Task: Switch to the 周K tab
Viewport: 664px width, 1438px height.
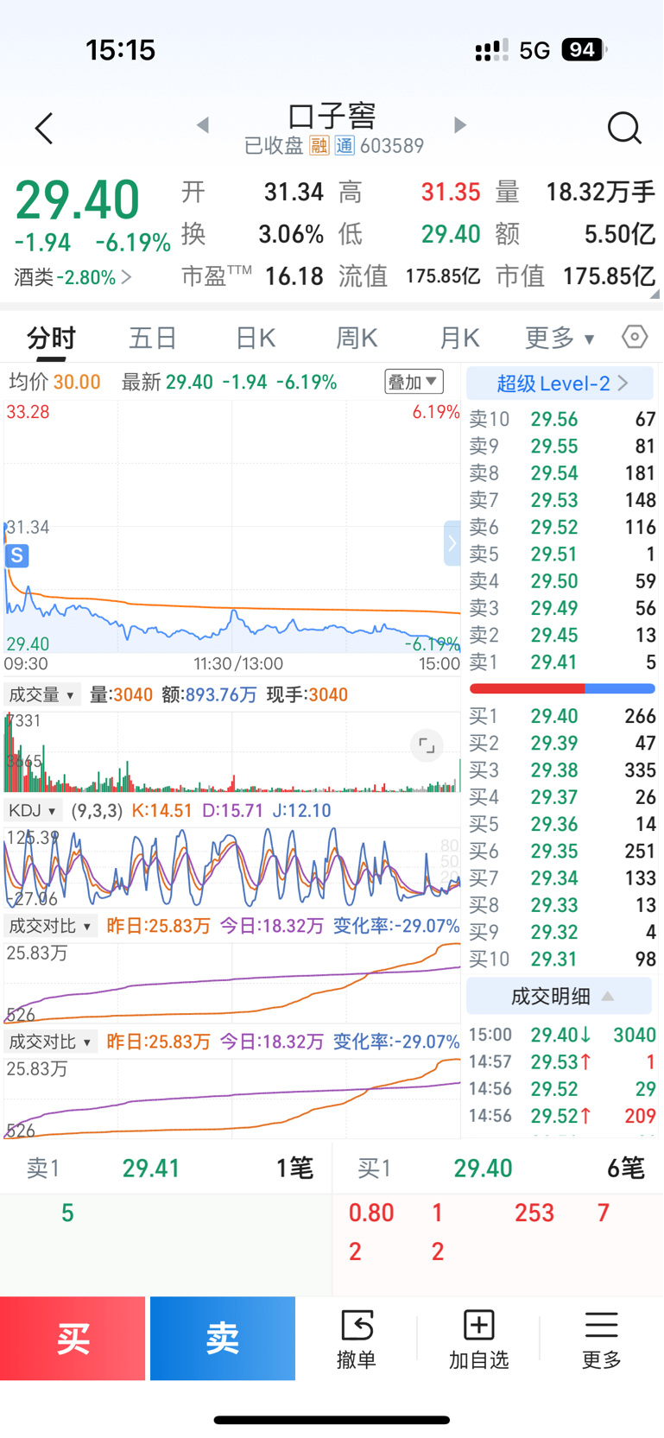Action: point(357,338)
